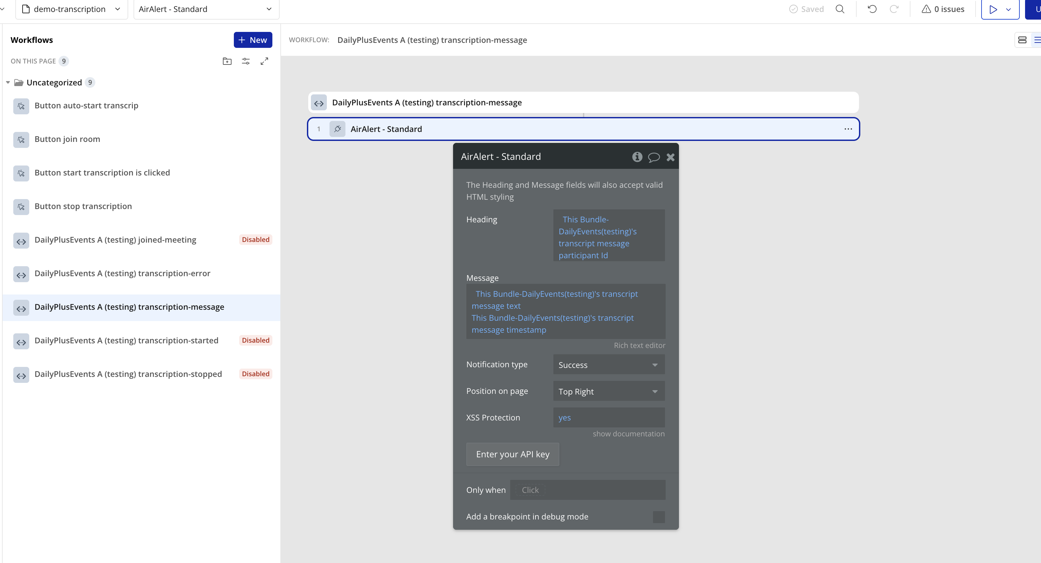Select the transcription-error workflow in list

[x=122, y=274]
